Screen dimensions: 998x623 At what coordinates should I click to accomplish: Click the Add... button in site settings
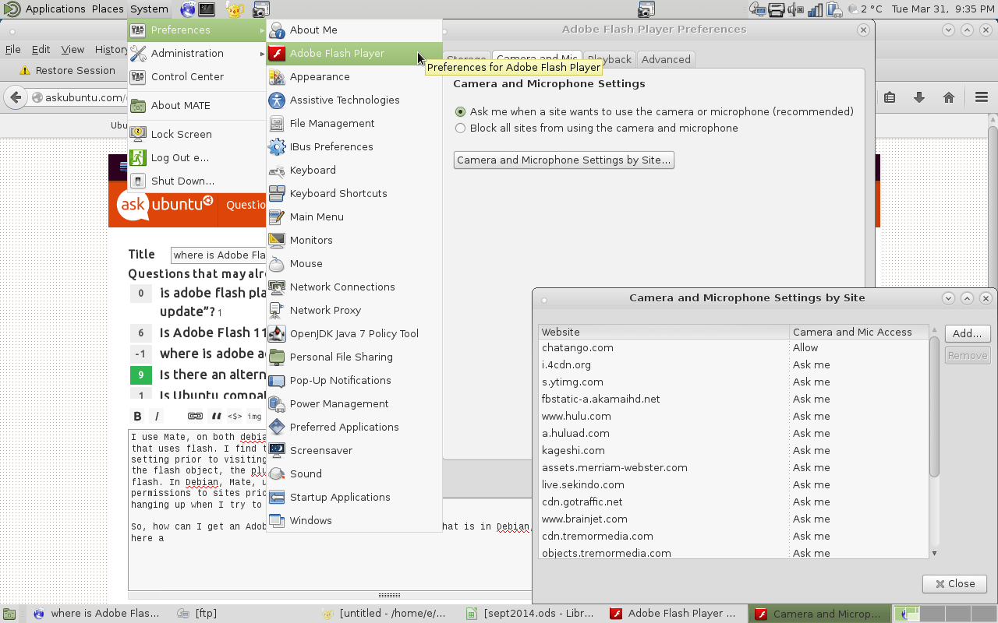967,333
